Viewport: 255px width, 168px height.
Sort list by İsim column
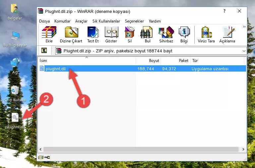pyautogui.click(x=87, y=60)
